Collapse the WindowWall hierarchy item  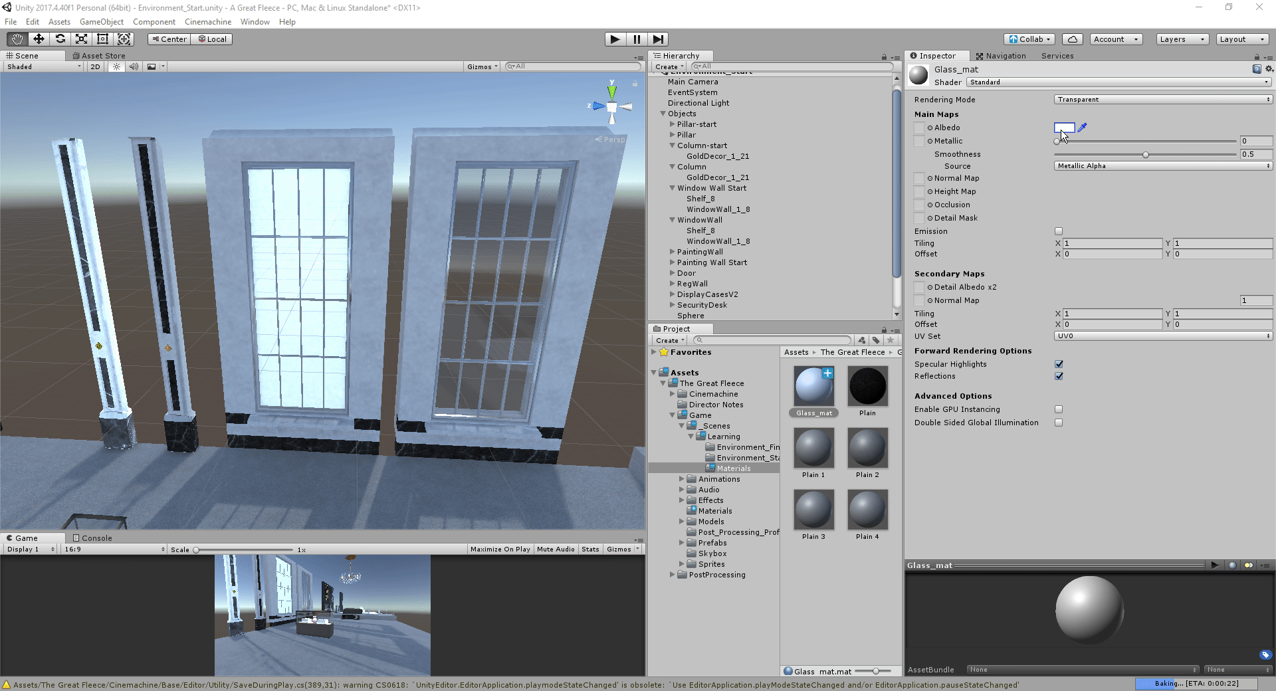(671, 220)
